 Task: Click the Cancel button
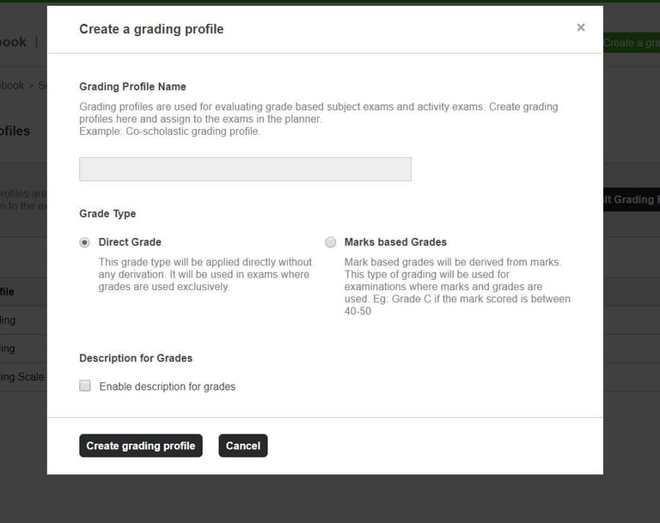click(x=243, y=446)
